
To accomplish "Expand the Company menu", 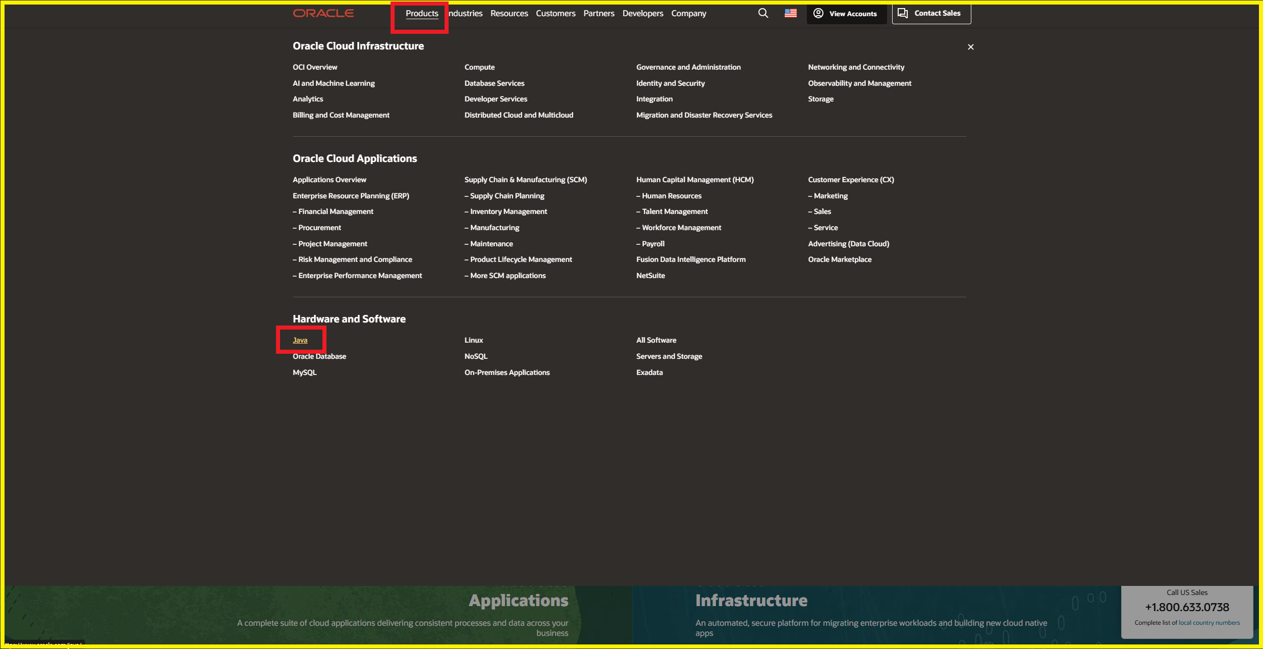I will pos(688,14).
